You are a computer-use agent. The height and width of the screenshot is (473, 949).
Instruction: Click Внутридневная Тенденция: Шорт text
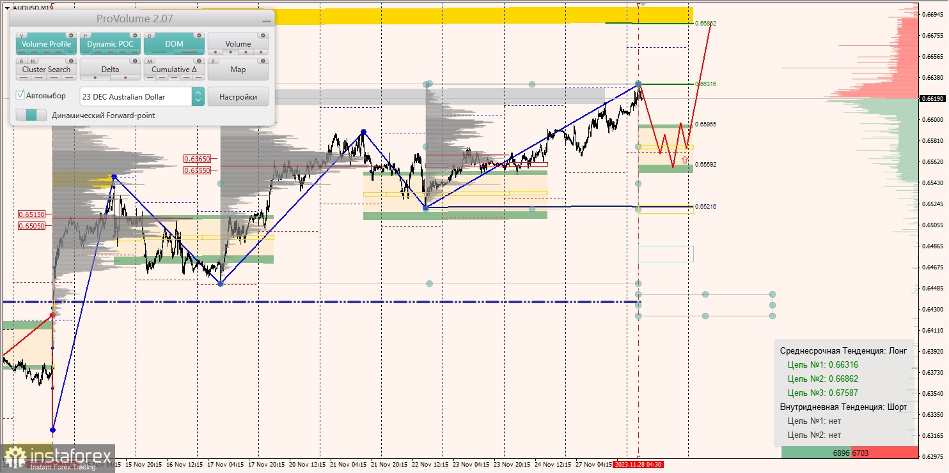(x=843, y=407)
